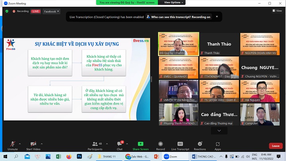Switch to Zalo Web Chrome window
This screenshot has height=161, width=286.
[137, 157]
